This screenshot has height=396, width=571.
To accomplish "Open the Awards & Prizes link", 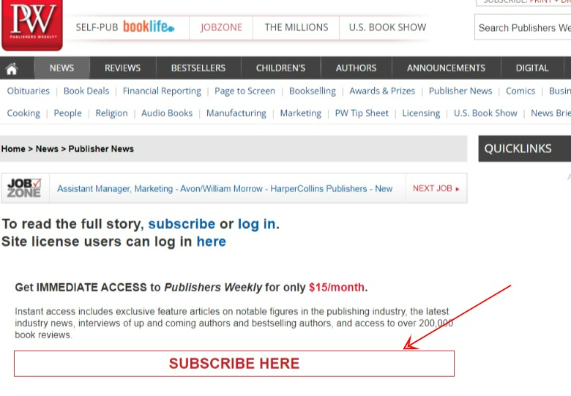I will (x=382, y=91).
